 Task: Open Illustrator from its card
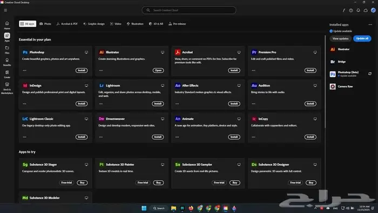[x=158, y=70]
